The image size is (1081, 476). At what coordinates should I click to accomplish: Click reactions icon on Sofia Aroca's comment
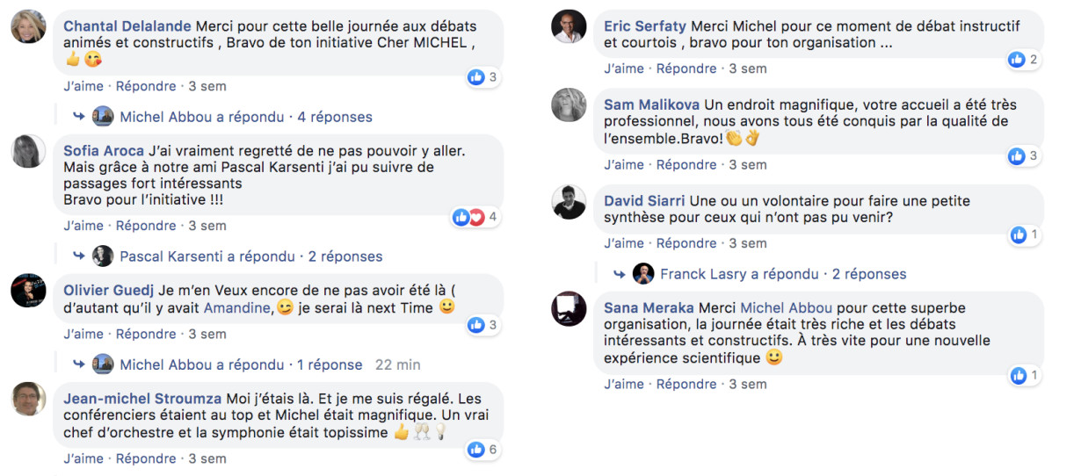click(x=468, y=217)
